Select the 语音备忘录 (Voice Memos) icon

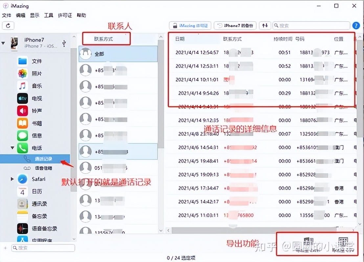[x=22, y=229]
